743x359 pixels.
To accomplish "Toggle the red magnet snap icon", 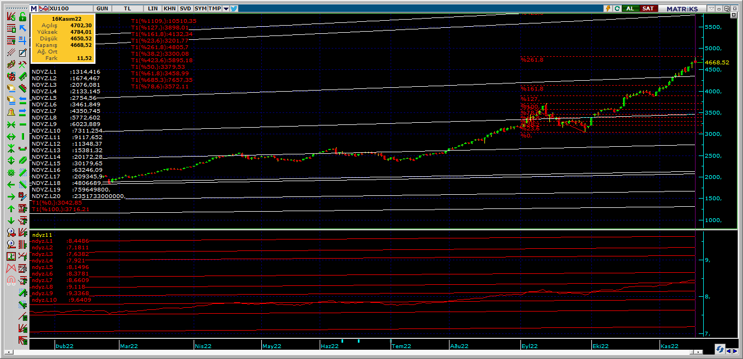I will 11,280.
